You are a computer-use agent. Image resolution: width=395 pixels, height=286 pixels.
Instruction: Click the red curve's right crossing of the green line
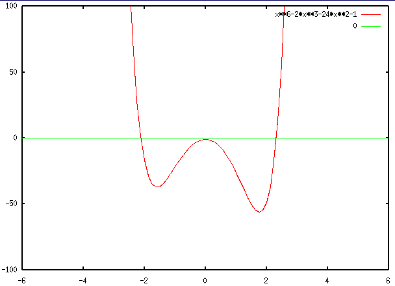[x=276, y=138]
